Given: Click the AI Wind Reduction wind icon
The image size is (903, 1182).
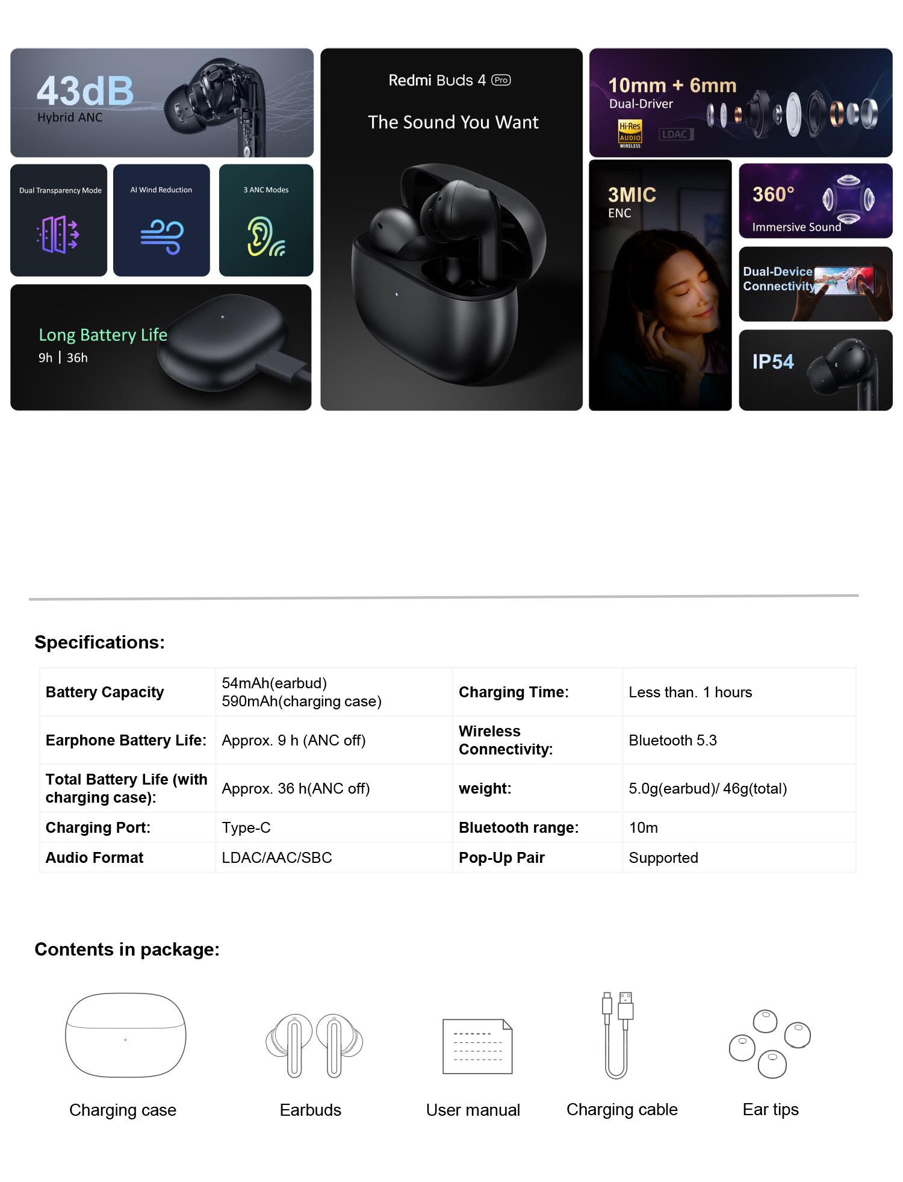Looking at the screenshot, I should pyautogui.click(x=161, y=237).
